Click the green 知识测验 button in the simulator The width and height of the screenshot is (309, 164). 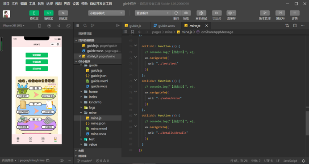point(37,55)
